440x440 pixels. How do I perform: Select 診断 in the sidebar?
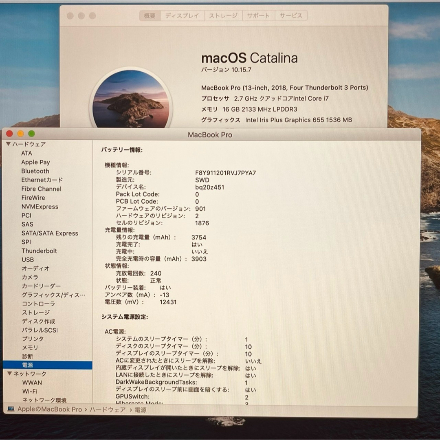pos(28,356)
